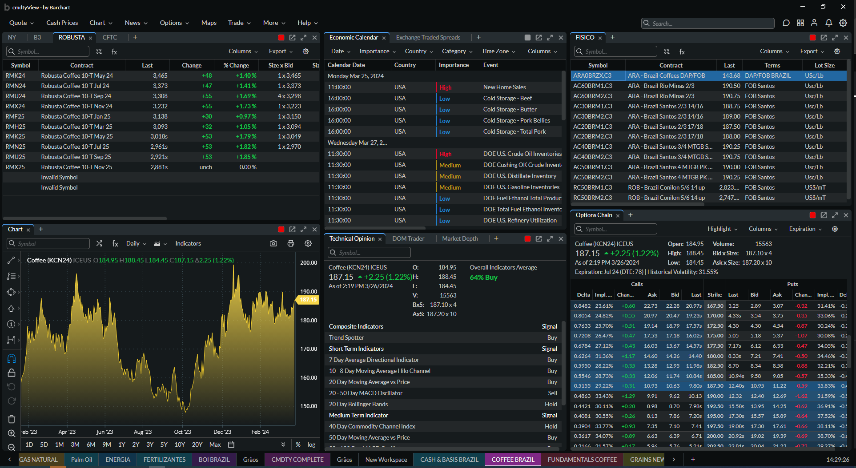Open the fx expression tool in Chart panel
Screen dimensions: 856x468
pyautogui.click(x=115, y=243)
